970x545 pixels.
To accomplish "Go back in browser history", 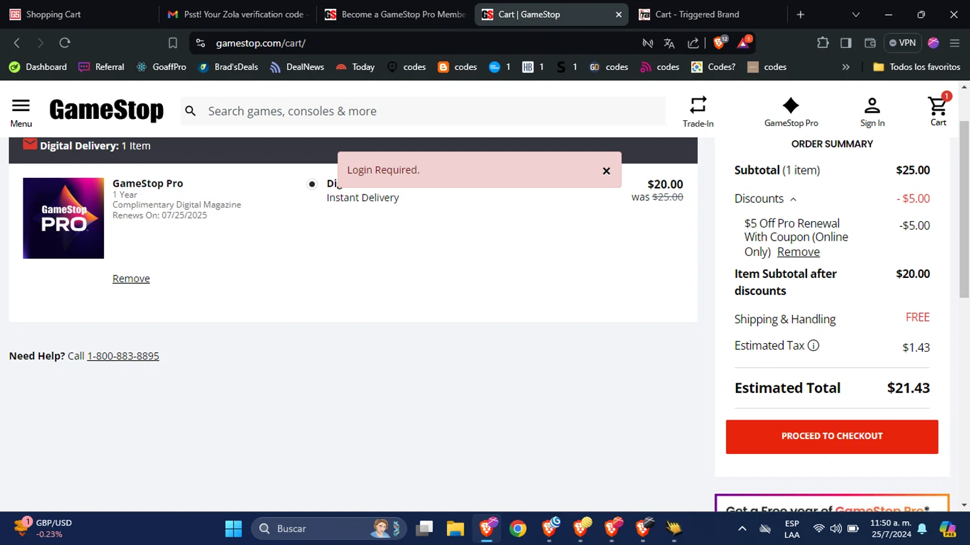I will tap(17, 43).
